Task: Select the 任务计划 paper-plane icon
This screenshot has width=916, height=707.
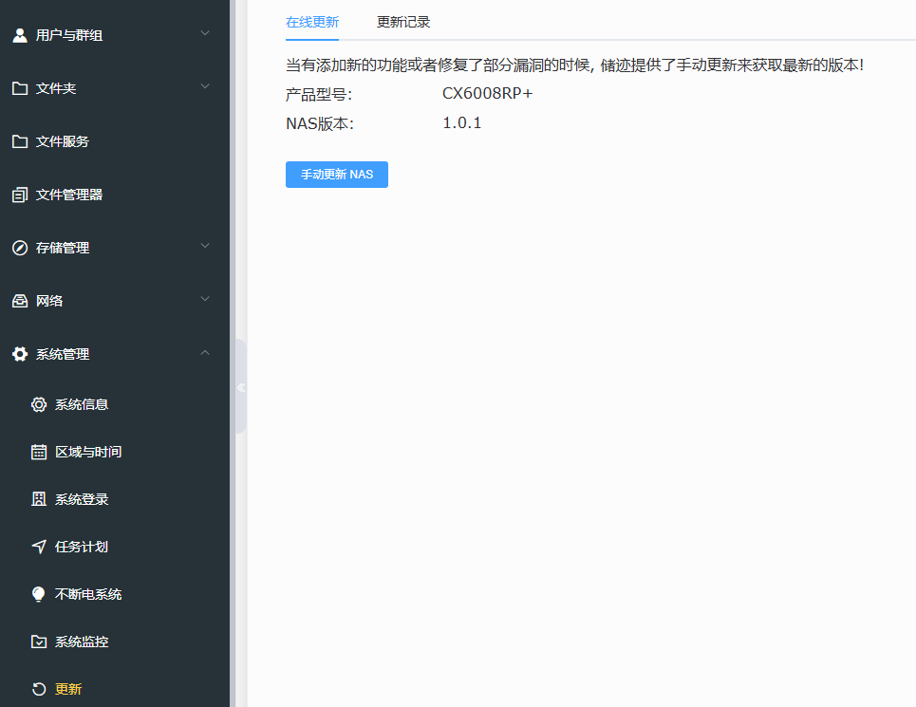Action: [x=38, y=546]
